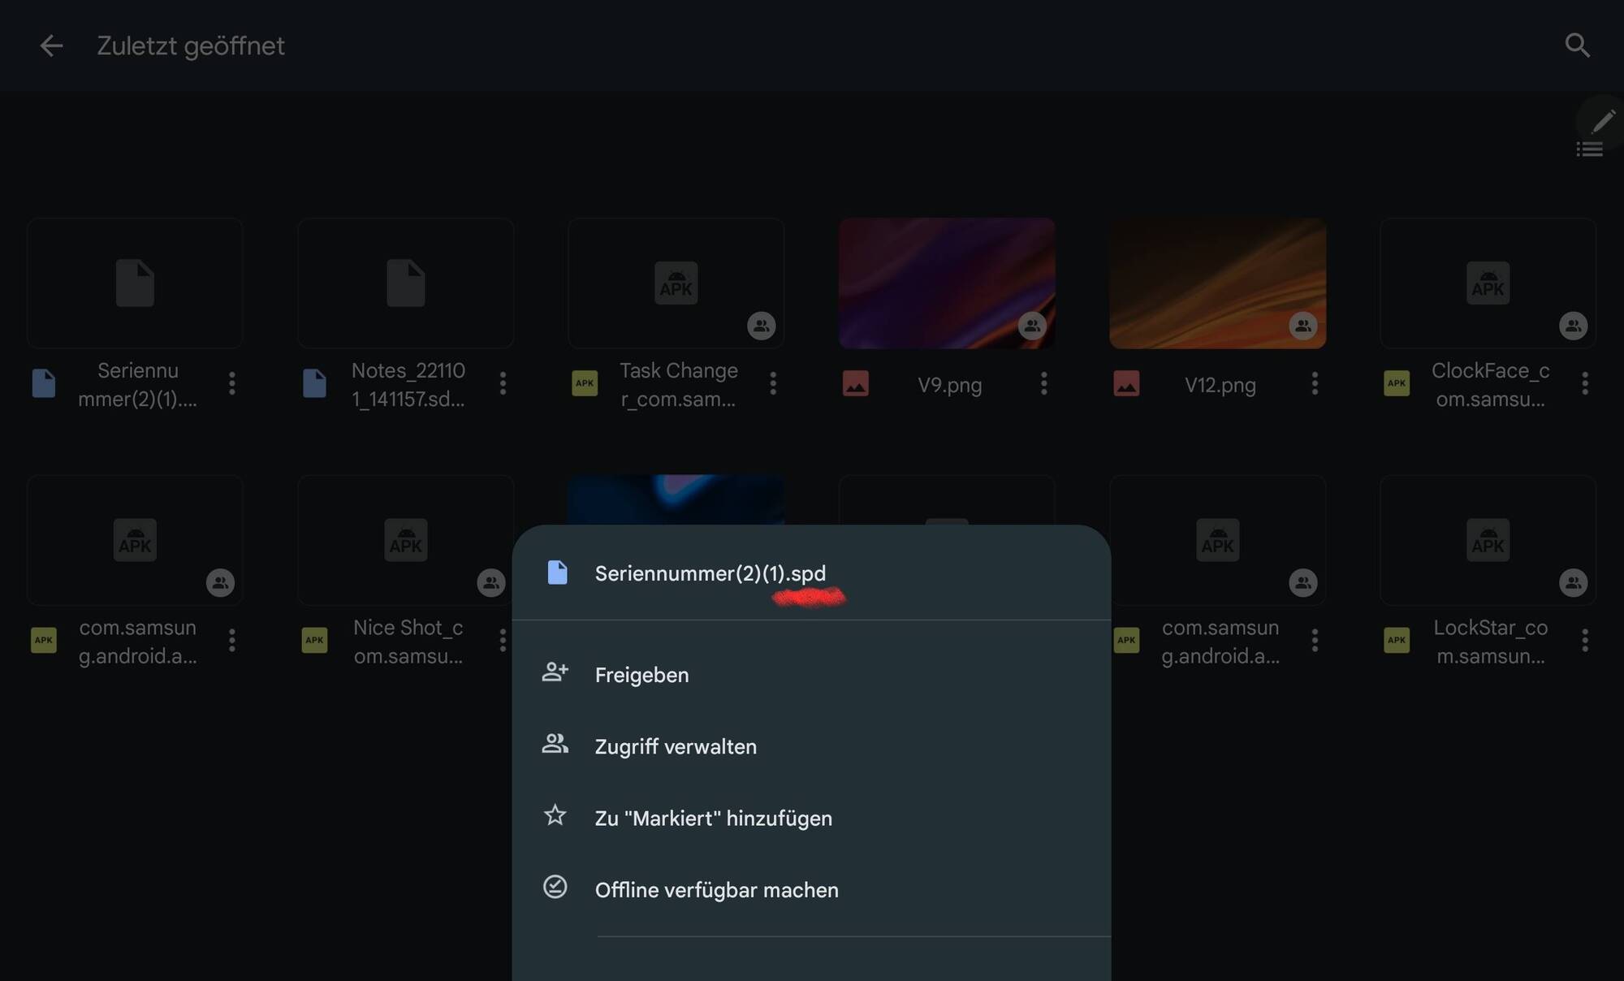The width and height of the screenshot is (1624, 981).
Task: Click the add-person icon beside Freigeben
Action: click(555, 672)
